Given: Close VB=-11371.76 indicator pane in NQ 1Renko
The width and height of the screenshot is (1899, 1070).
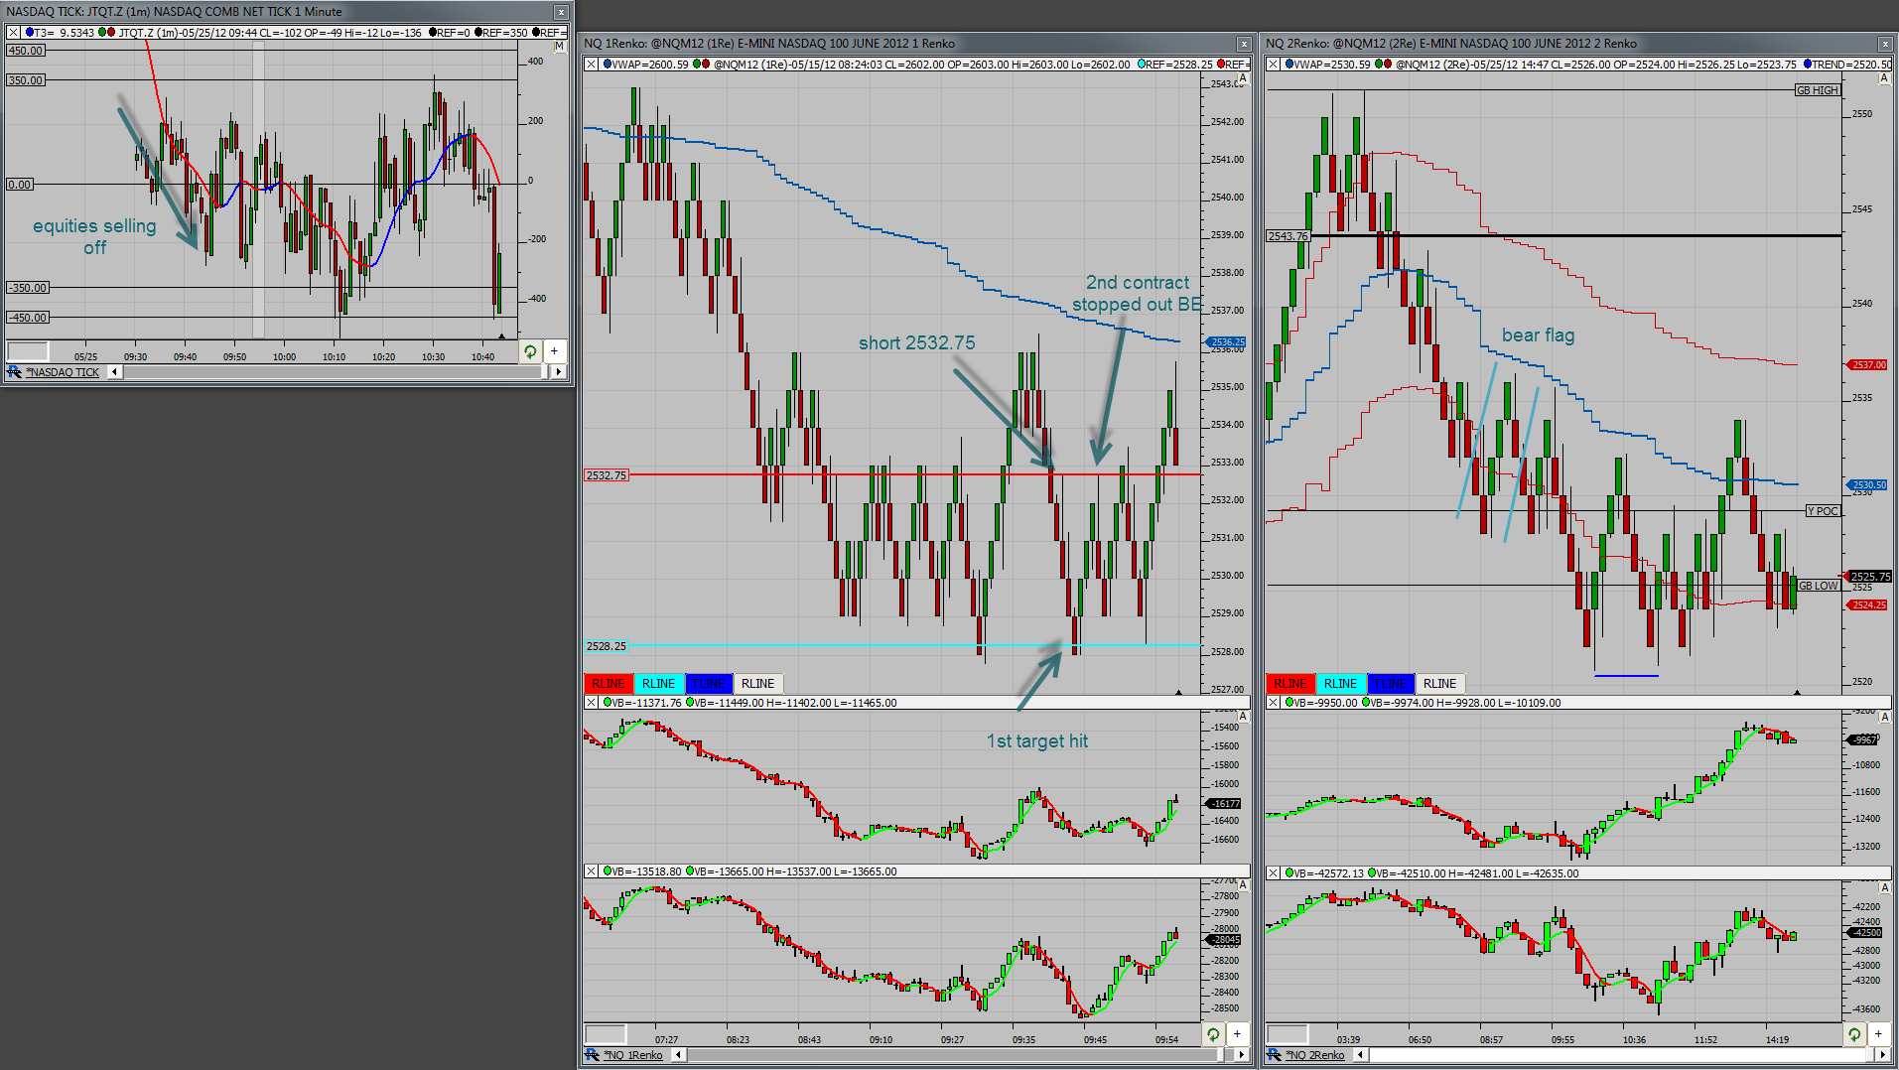Looking at the screenshot, I should (x=592, y=703).
